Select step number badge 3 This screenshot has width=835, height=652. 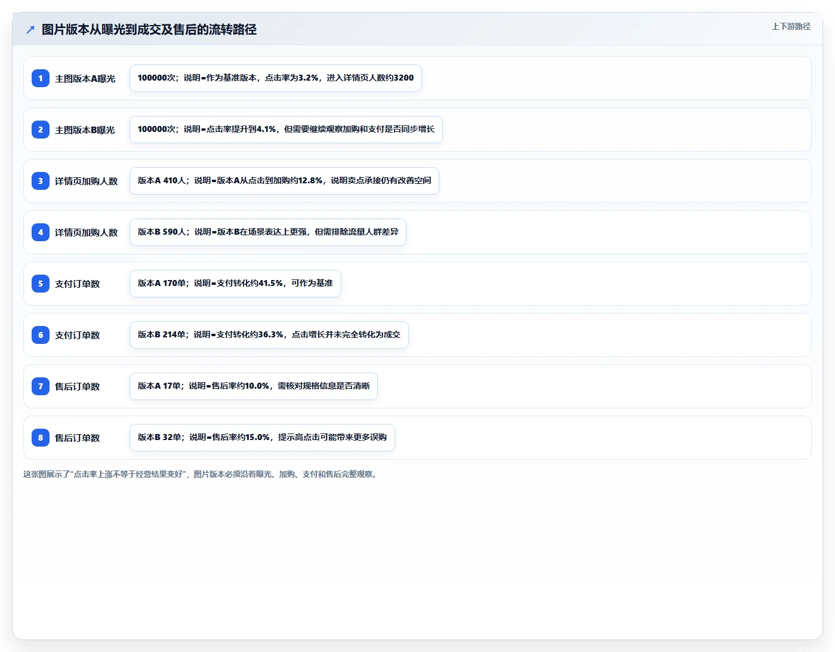41,181
